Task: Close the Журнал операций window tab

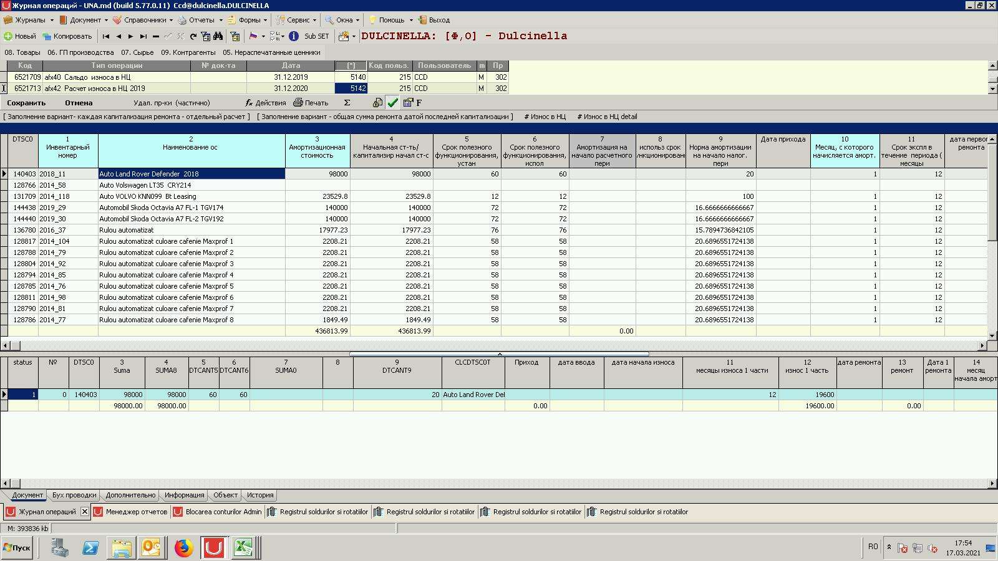Action: point(85,512)
